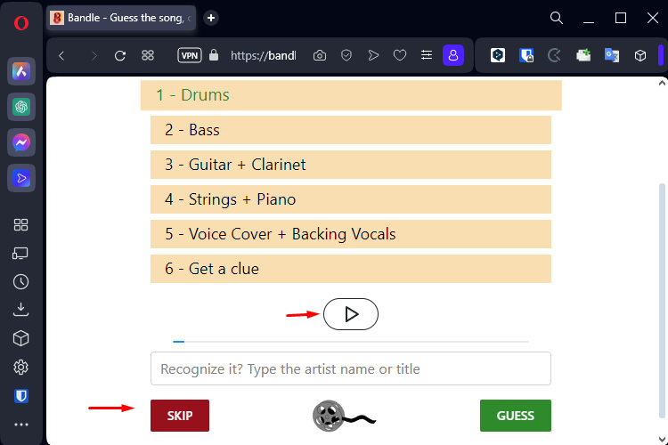The width and height of the screenshot is (668, 445).
Task: Open Messenger in the sidebar
Action: (x=21, y=142)
